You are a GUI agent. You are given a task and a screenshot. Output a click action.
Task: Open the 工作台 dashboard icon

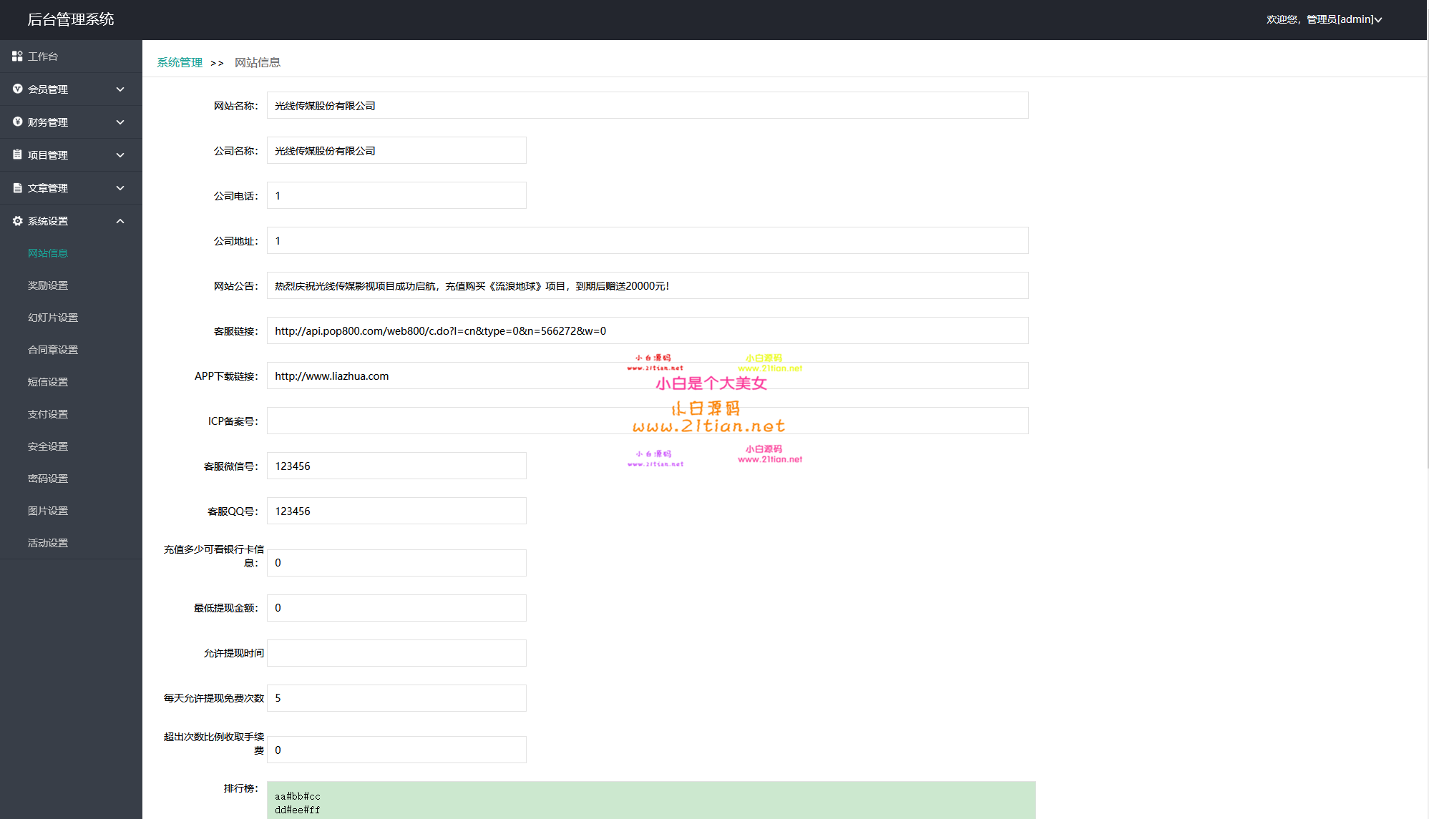point(17,56)
